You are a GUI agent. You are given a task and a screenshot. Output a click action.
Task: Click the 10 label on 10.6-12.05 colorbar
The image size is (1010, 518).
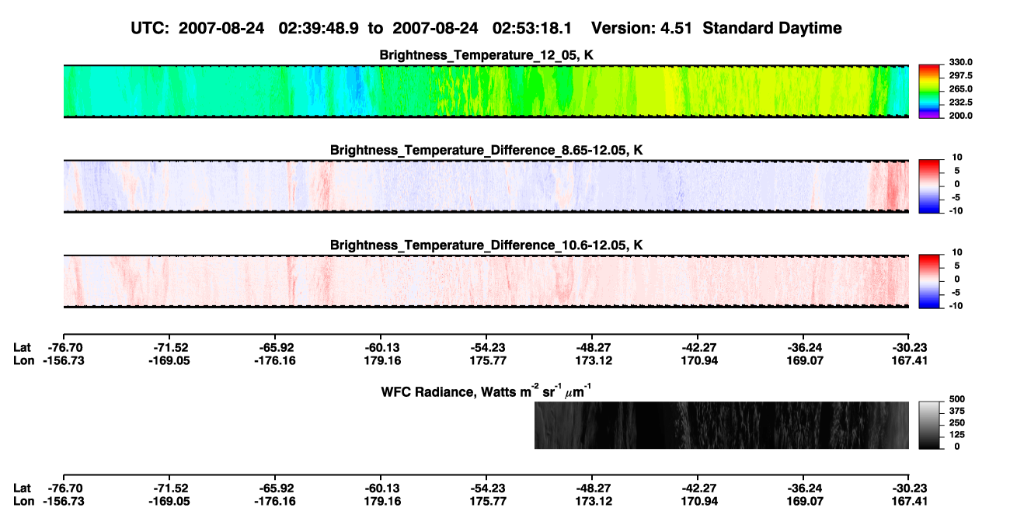coord(958,252)
